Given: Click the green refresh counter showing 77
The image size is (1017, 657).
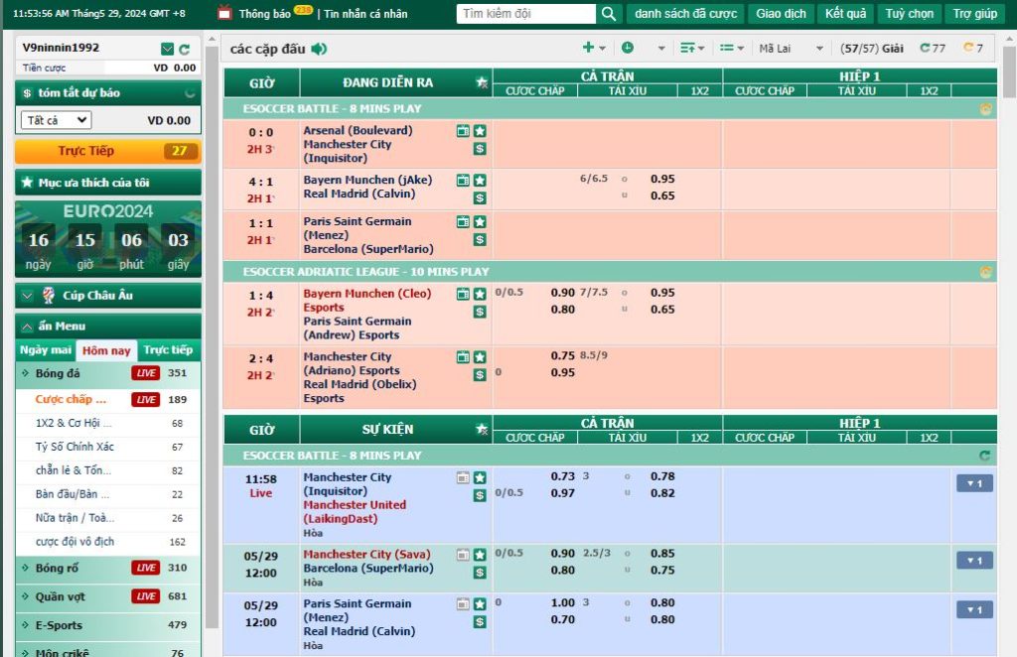Looking at the screenshot, I should (x=933, y=48).
